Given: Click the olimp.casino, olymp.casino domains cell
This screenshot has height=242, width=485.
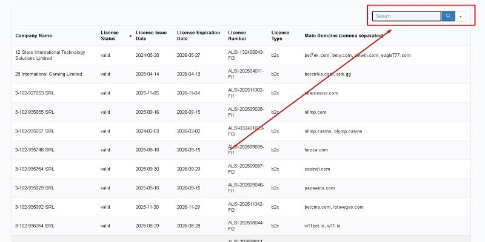Looking at the screenshot, I should click(x=333, y=131).
